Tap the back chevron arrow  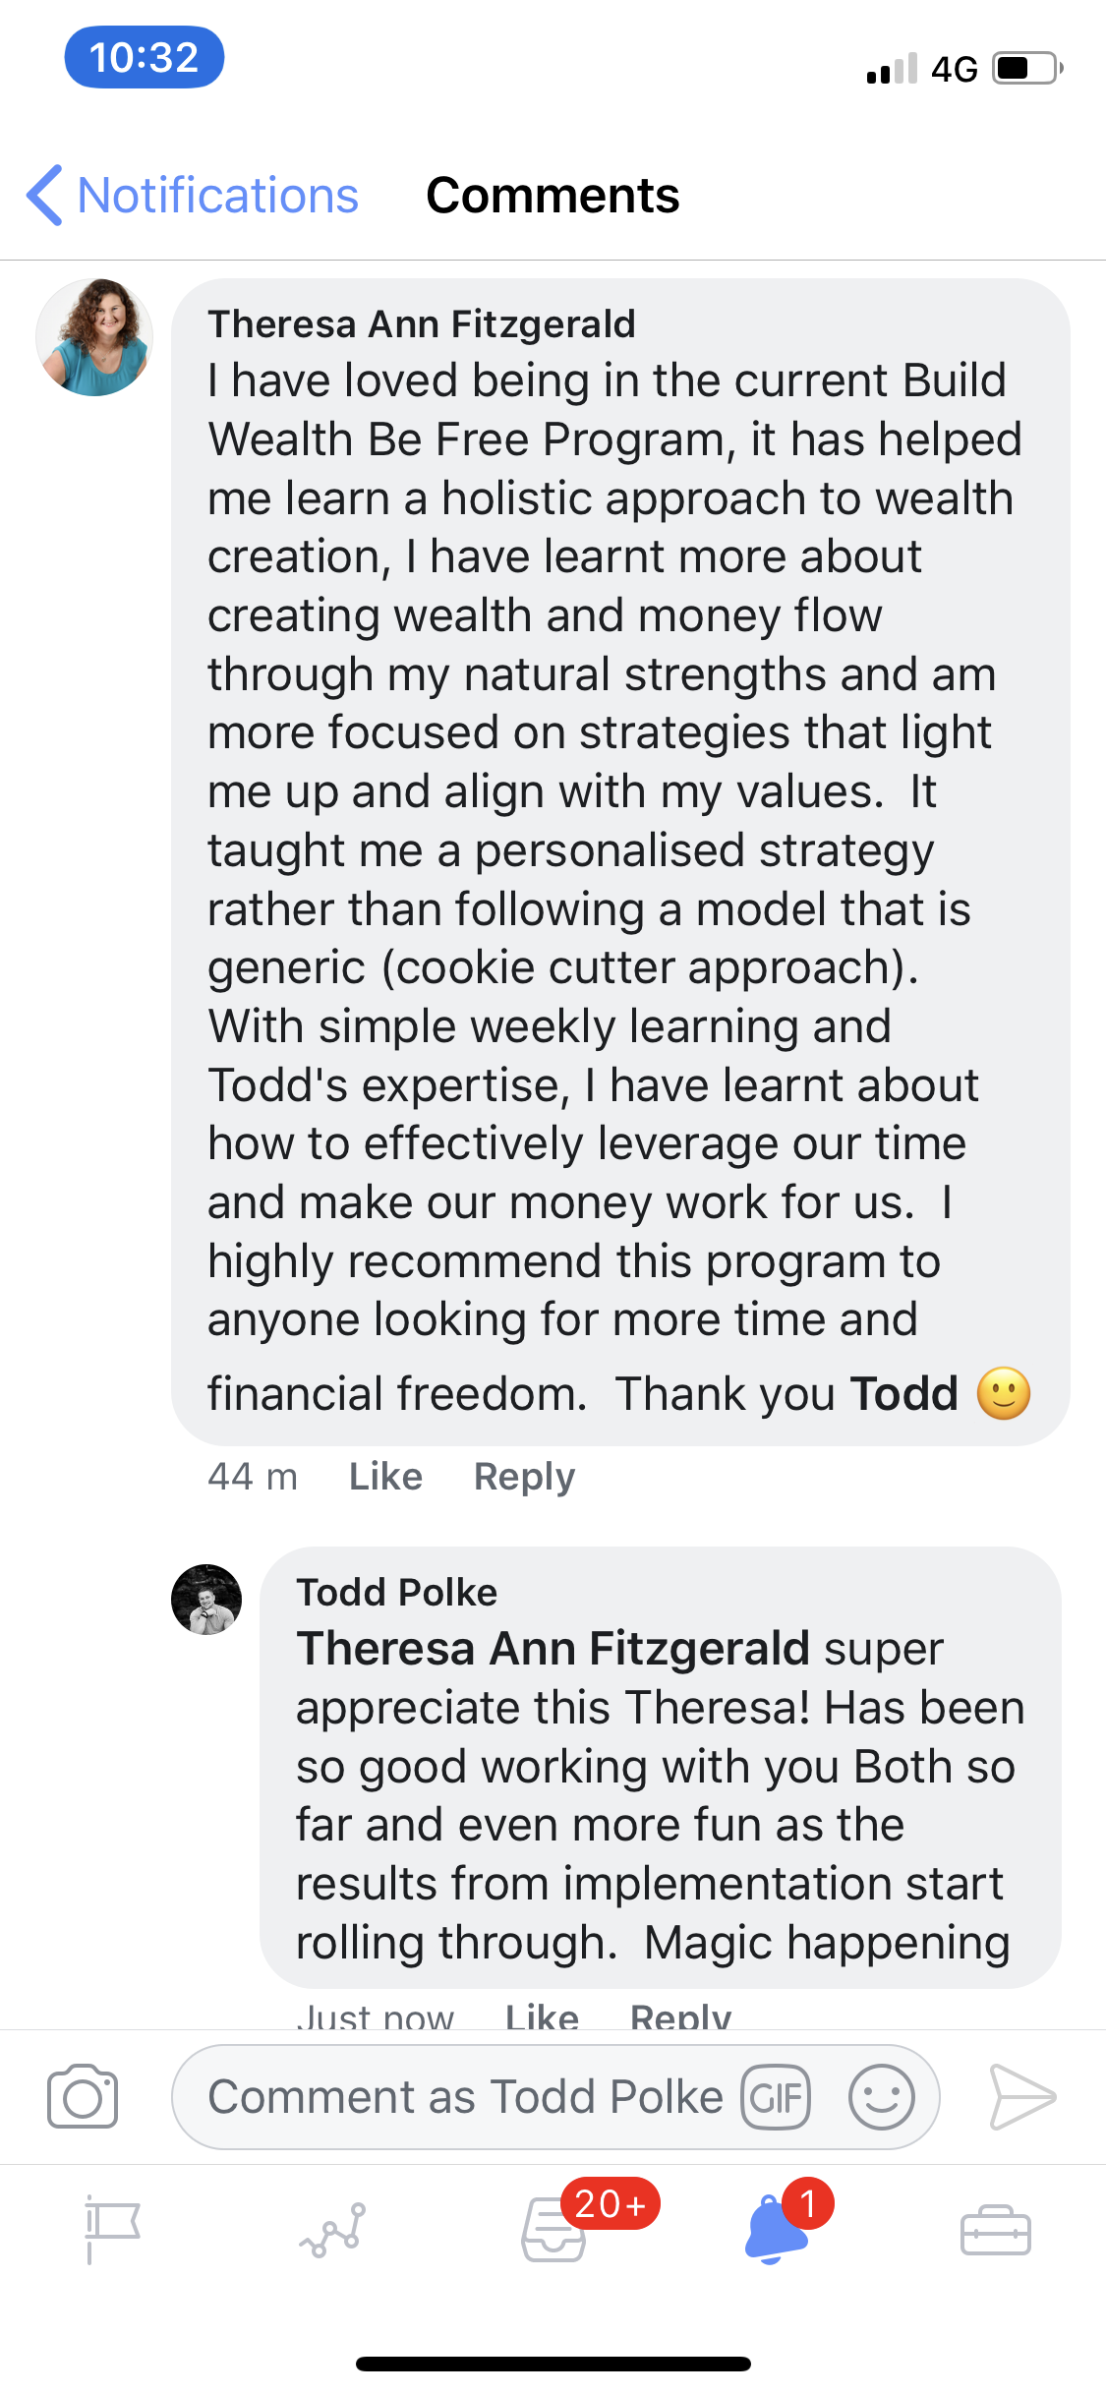click(45, 196)
